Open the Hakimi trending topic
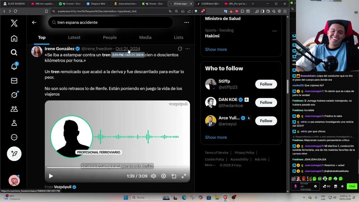 tap(212, 36)
